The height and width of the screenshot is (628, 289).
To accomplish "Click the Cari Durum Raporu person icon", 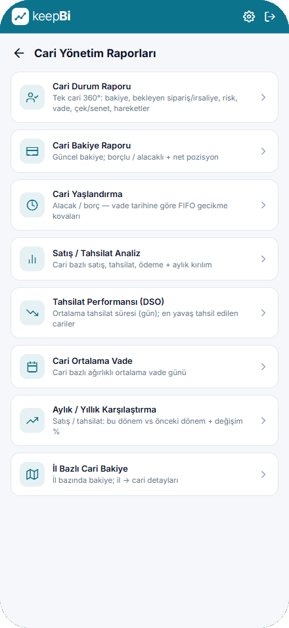I will 32,97.
